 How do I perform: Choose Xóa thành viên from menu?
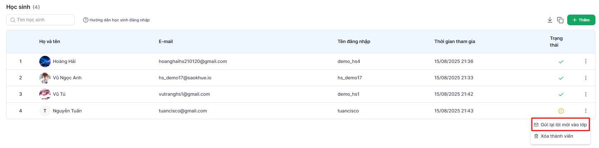pos(556,136)
